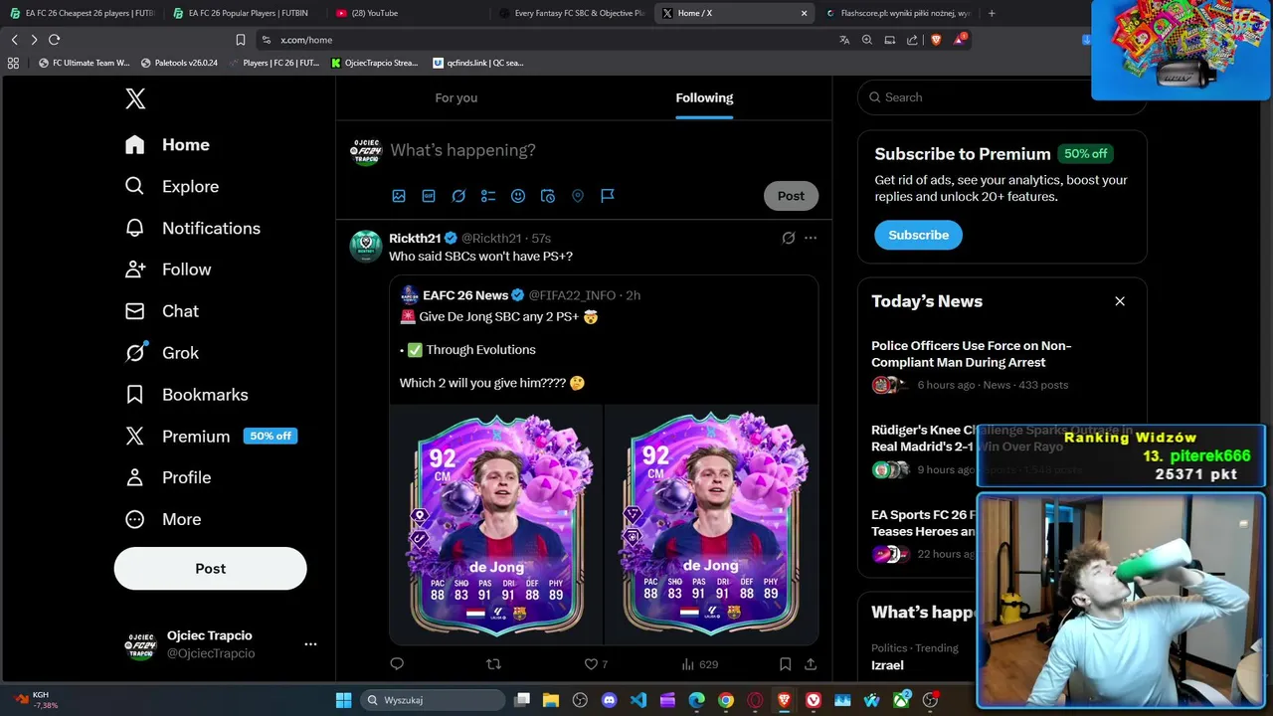Click Subscribe to Premium button
1273x716 pixels.
pos(918,235)
